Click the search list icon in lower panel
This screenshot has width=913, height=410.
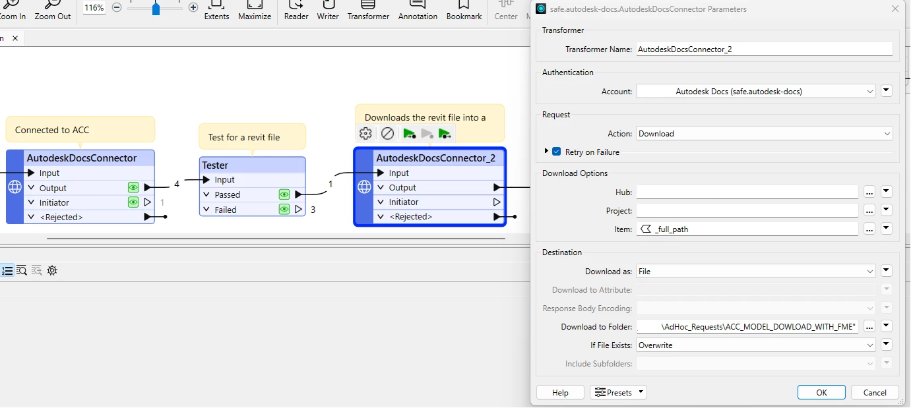pyautogui.click(x=22, y=270)
